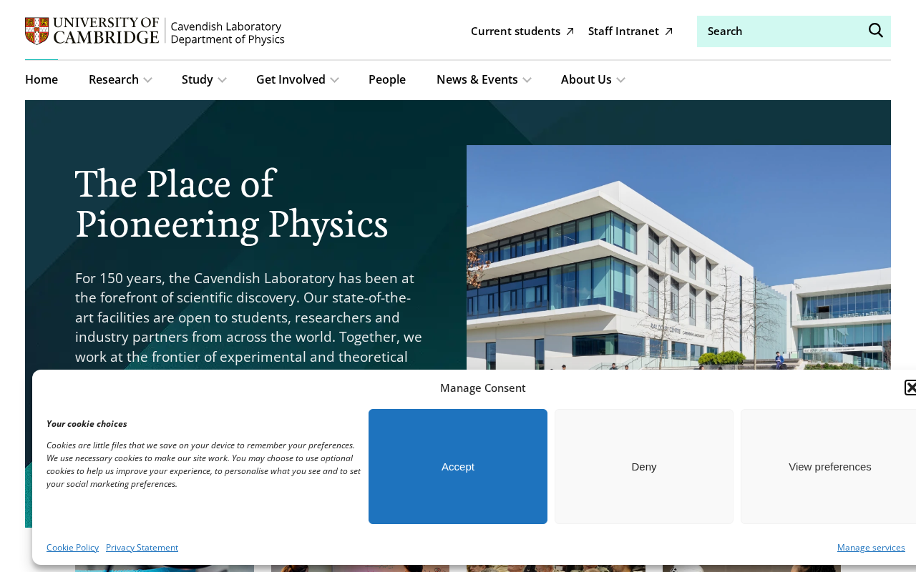Accept all cookies
Image resolution: width=916 pixels, height=572 pixels.
tap(458, 466)
